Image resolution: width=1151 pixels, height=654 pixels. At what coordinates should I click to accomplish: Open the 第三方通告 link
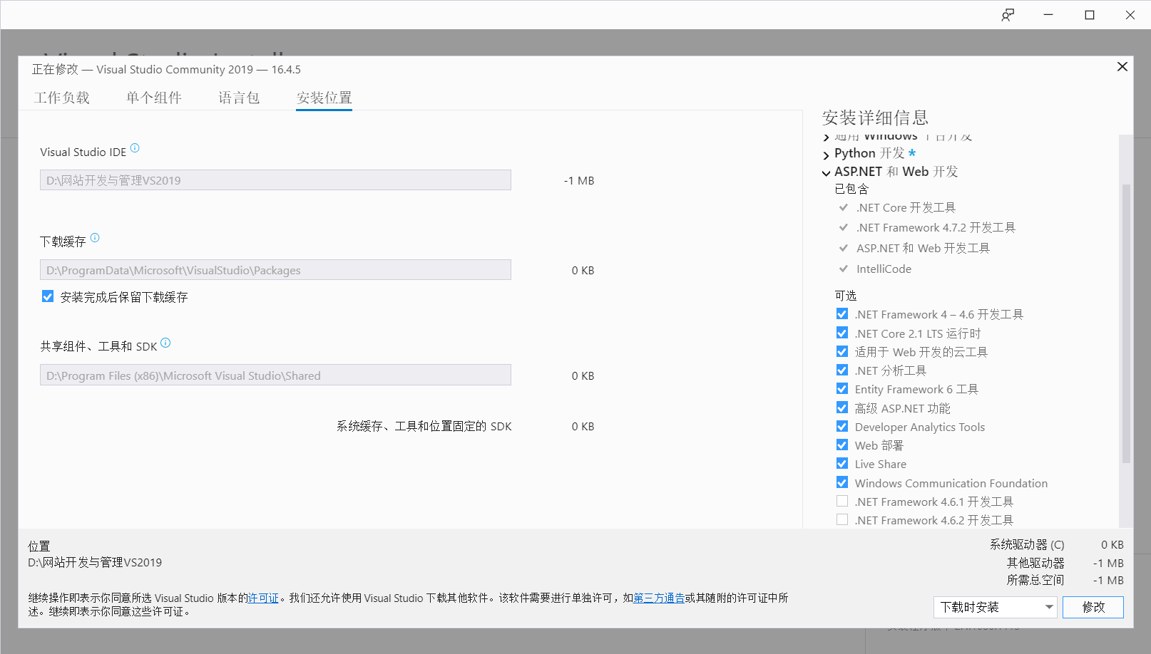659,598
